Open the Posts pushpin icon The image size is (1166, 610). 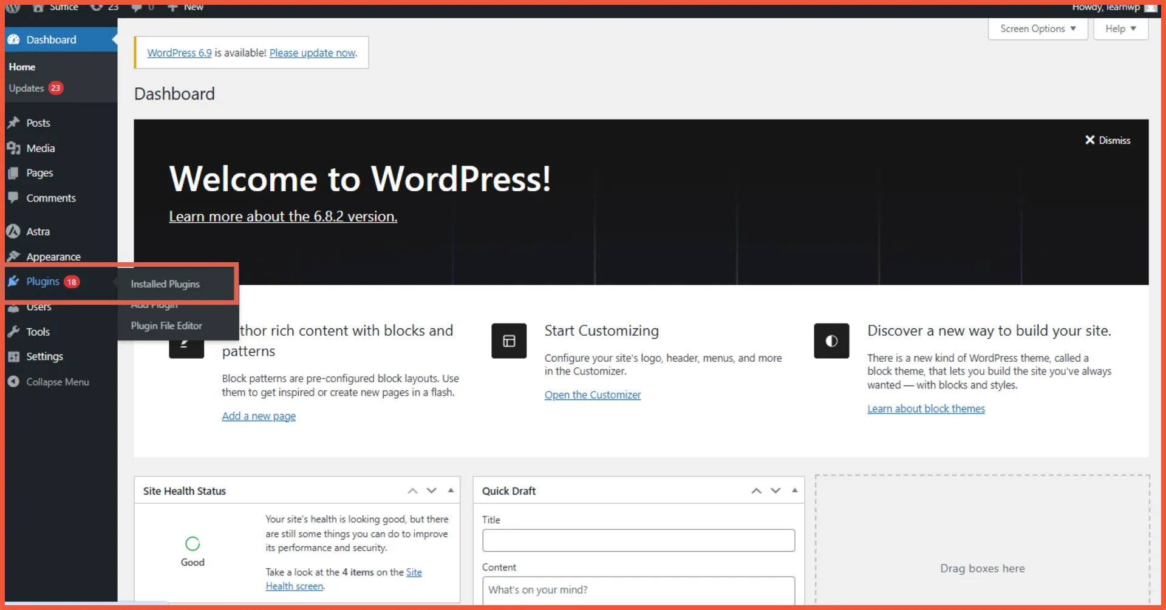[x=15, y=123]
